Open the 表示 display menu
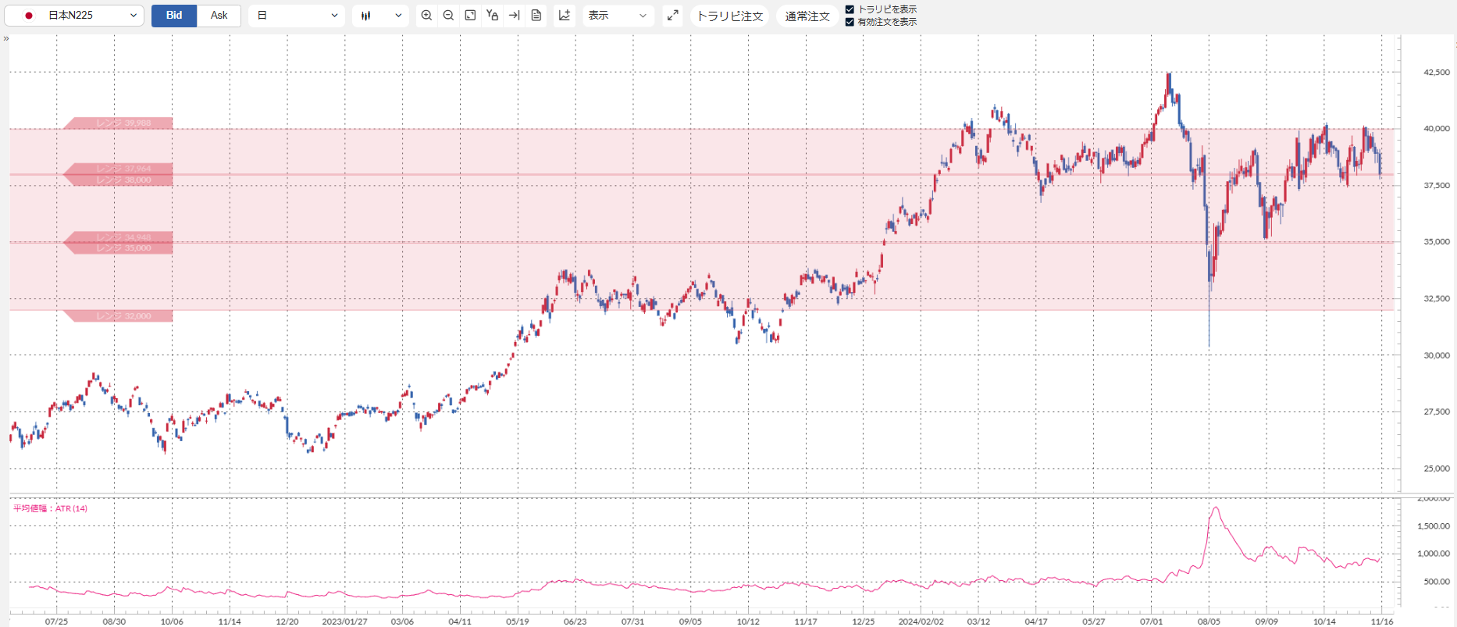The image size is (1457, 627). [x=618, y=16]
